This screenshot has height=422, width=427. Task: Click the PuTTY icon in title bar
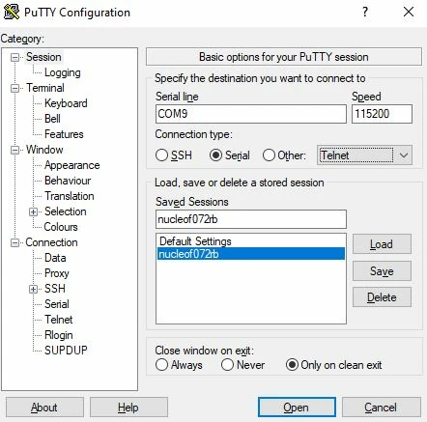point(12,12)
